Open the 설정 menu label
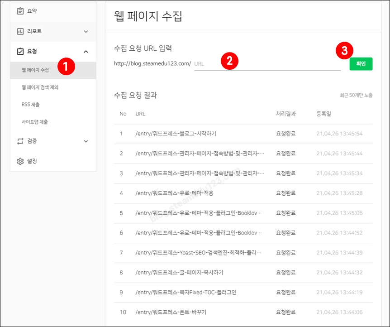The height and width of the screenshot is (327, 390). pos(32,161)
